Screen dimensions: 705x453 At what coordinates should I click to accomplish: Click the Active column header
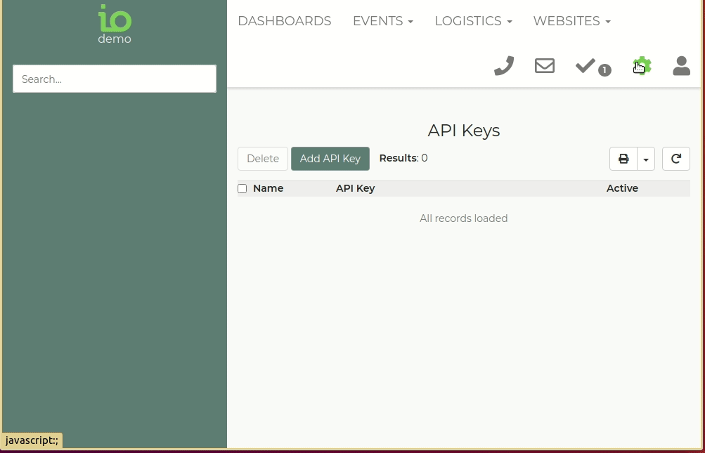621,188
